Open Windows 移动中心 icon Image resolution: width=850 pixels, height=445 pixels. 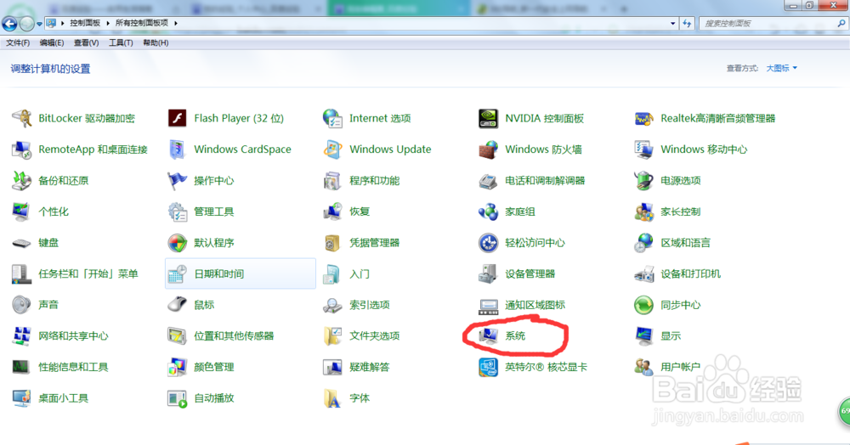(643, 149)
